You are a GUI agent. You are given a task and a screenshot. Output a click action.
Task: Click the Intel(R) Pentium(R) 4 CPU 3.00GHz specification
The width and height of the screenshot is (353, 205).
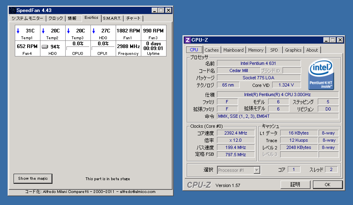pyautogui.click(x=278, y=94)
